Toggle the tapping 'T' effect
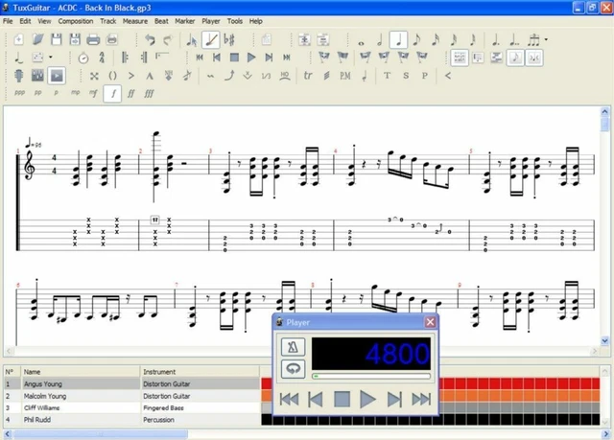This screenshot has height=440, width=614. 388,76
